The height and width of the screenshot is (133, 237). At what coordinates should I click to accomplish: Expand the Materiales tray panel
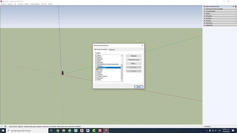[x=220, y=25]
